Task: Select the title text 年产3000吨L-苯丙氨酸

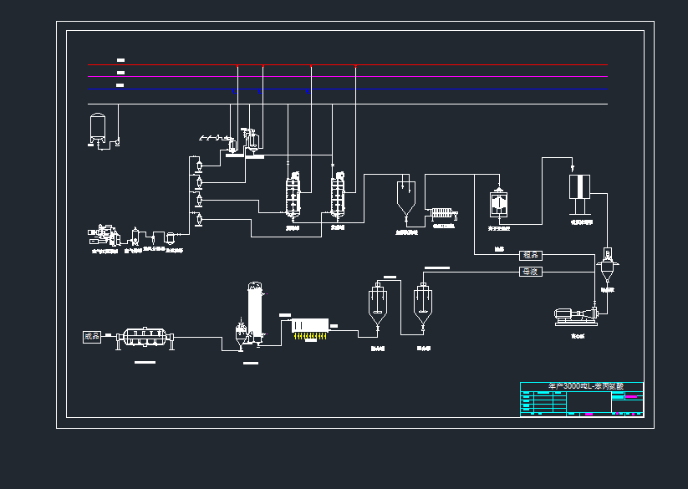Action: pyautogui.click(x=586, y=386)
